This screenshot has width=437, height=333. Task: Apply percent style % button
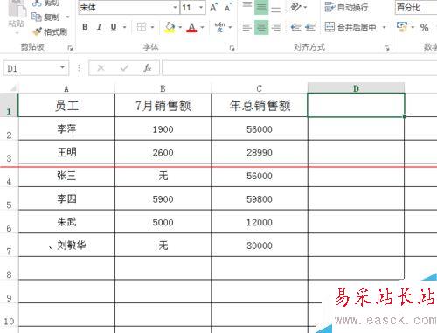(x=424, y=27)
